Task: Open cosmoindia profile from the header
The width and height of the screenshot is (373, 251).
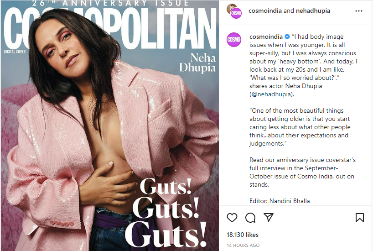Action: coord(265,10)
